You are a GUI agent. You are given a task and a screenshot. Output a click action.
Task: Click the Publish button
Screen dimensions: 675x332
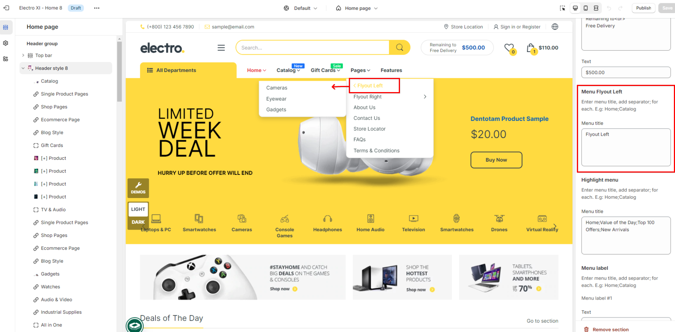[644, 8]
